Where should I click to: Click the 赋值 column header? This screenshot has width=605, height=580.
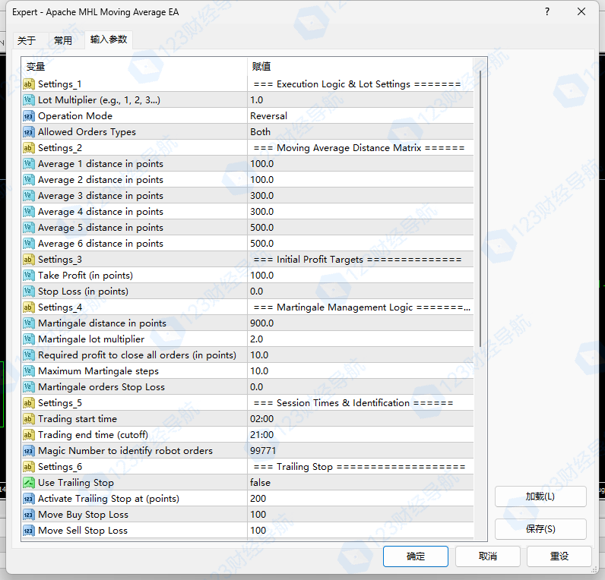[360, 67]
